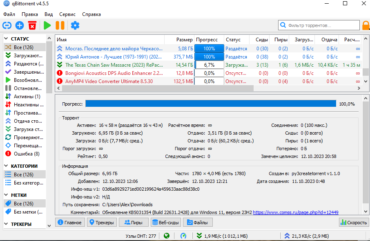The width and height of the screenshot is (370, 241).
Task: Click the 6,7% progress bar for Texas torrent
Action: pos(209,65)
